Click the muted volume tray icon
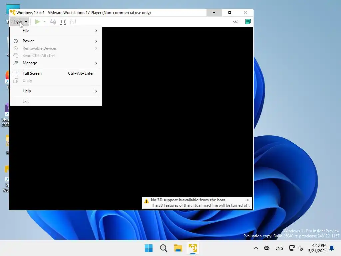 click(300, 248)
